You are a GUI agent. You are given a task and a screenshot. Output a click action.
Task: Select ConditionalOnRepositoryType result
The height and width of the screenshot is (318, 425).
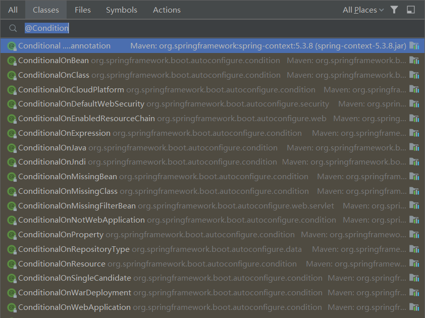coord(212,249)
